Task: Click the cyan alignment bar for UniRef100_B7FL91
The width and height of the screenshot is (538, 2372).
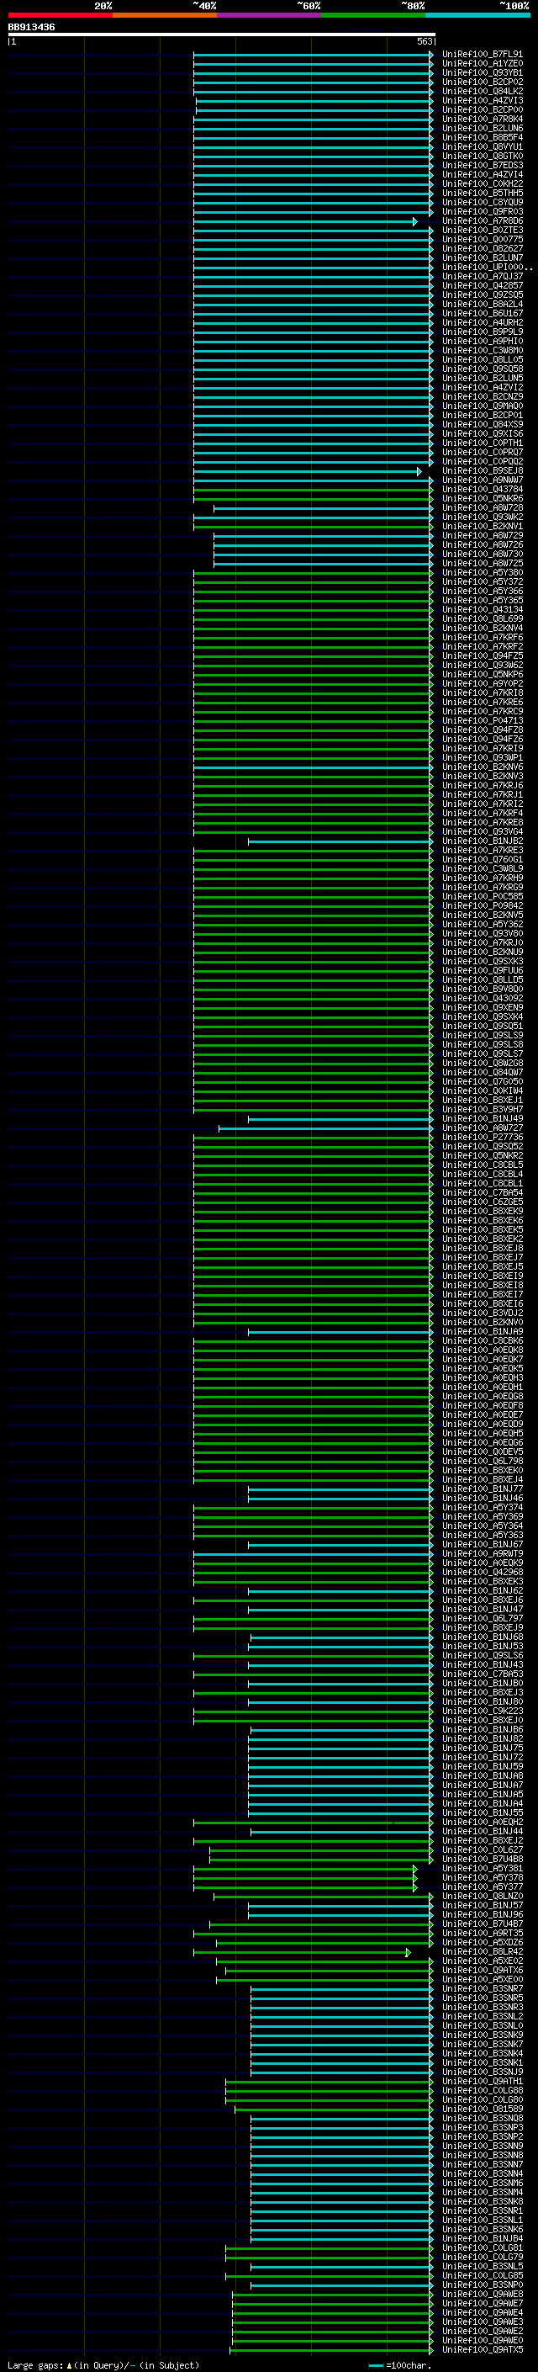Action: click(313, 56)
